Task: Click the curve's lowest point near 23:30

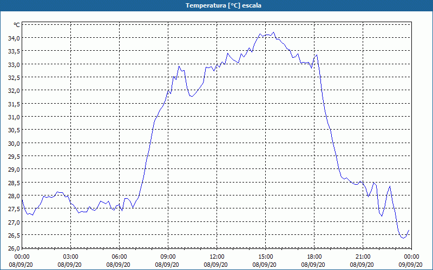Action: coord(403,238)
